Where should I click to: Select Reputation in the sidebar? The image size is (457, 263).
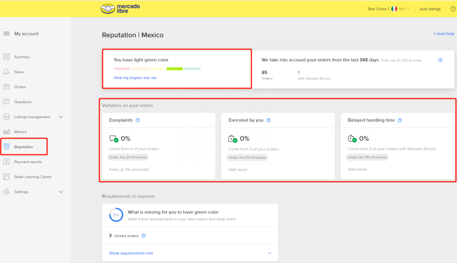coord(24,147)
